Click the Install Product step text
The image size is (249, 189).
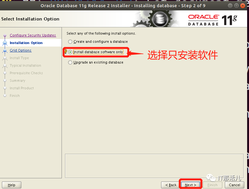[x=22, y=88]
